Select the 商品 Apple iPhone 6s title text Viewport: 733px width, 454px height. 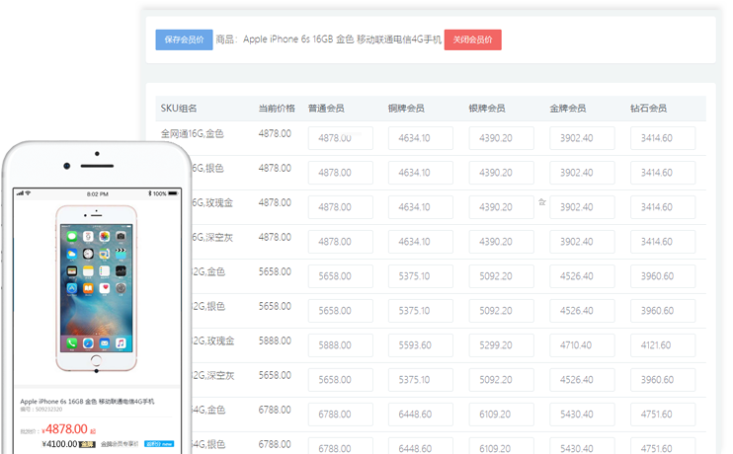click(x=328, y=39)
